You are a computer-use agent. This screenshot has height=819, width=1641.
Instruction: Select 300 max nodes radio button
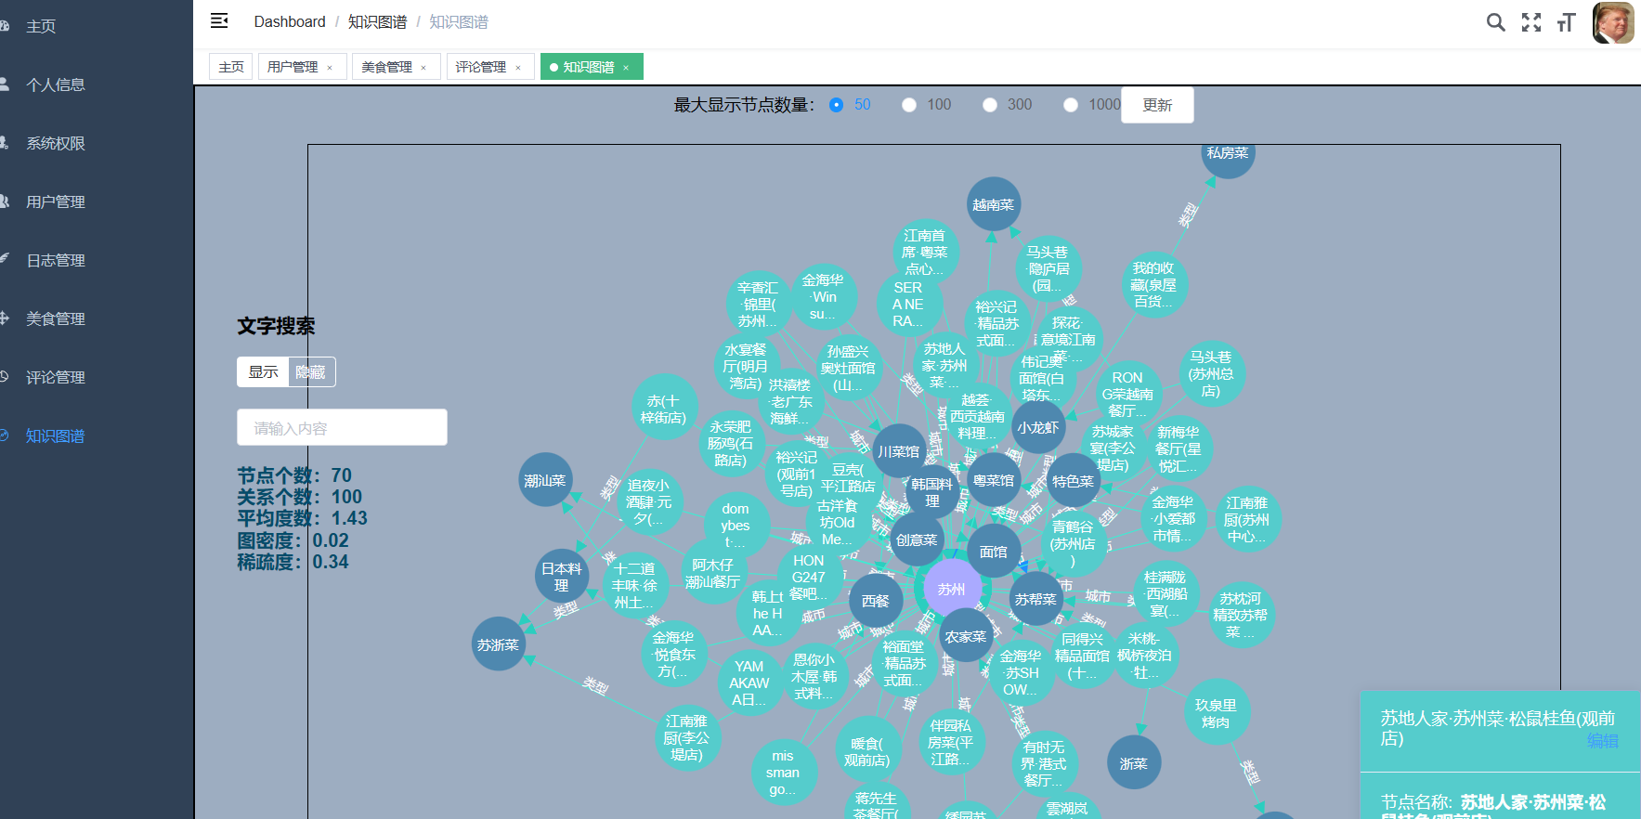pos(990,105)
